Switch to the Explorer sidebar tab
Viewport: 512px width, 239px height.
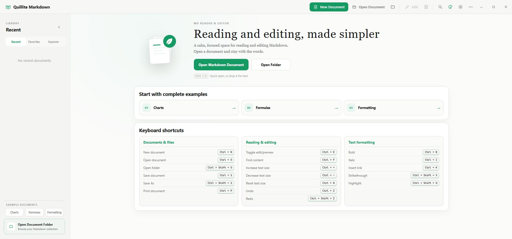pos(54,42)
